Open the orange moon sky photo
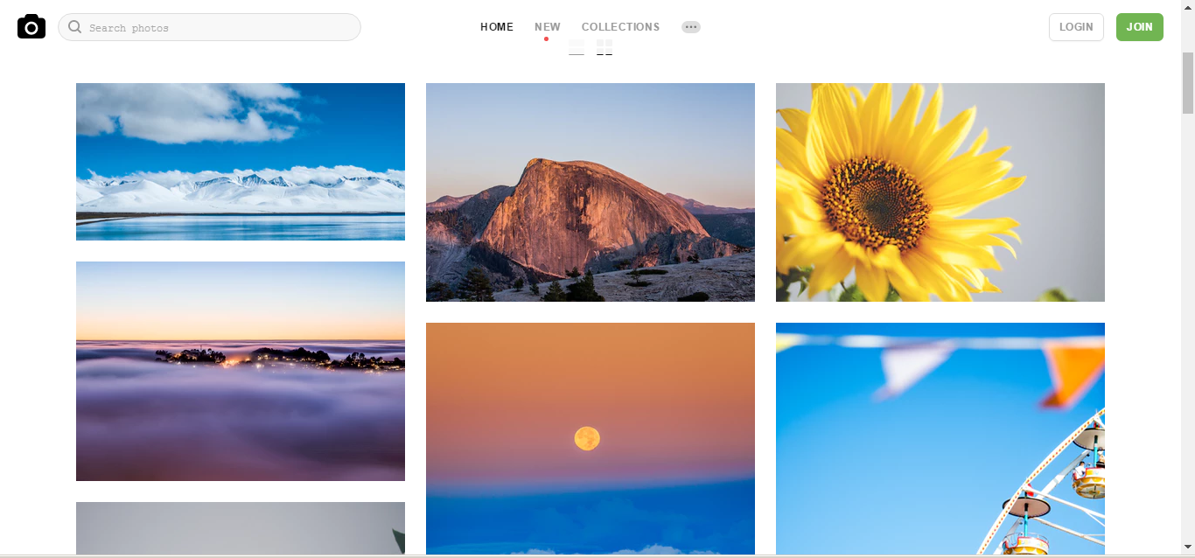This screenshot has height=558, width=1195. 591,438
